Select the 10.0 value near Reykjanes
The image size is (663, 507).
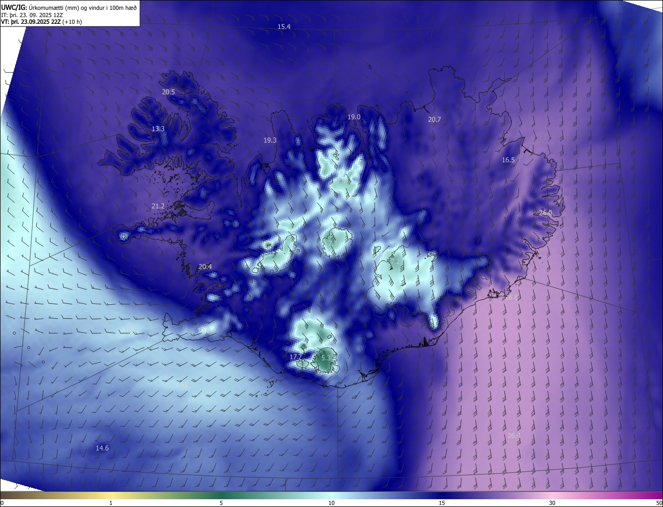pyautogui.click(x=204, y=330)
